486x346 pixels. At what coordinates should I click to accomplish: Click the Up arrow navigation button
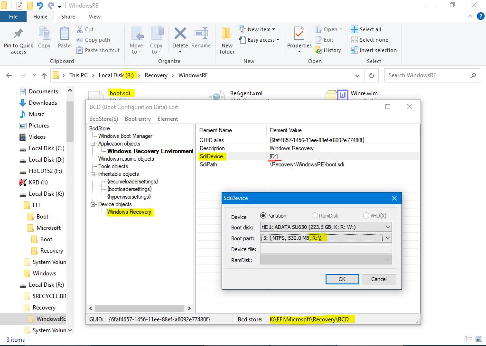pos(44,75)
